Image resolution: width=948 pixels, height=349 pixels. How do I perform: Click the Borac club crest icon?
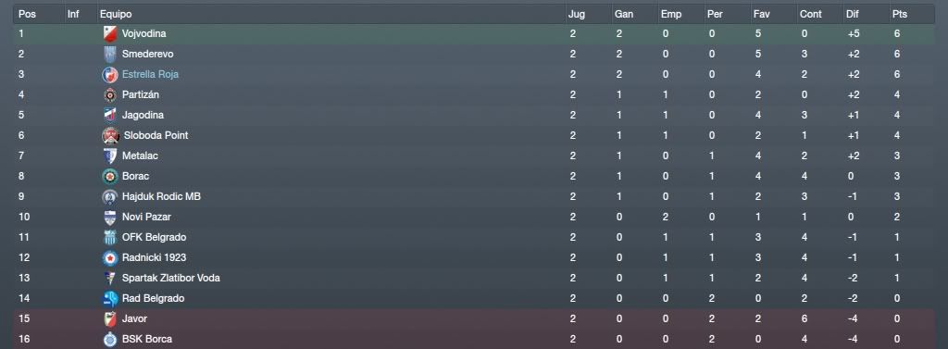pos(109,177)
